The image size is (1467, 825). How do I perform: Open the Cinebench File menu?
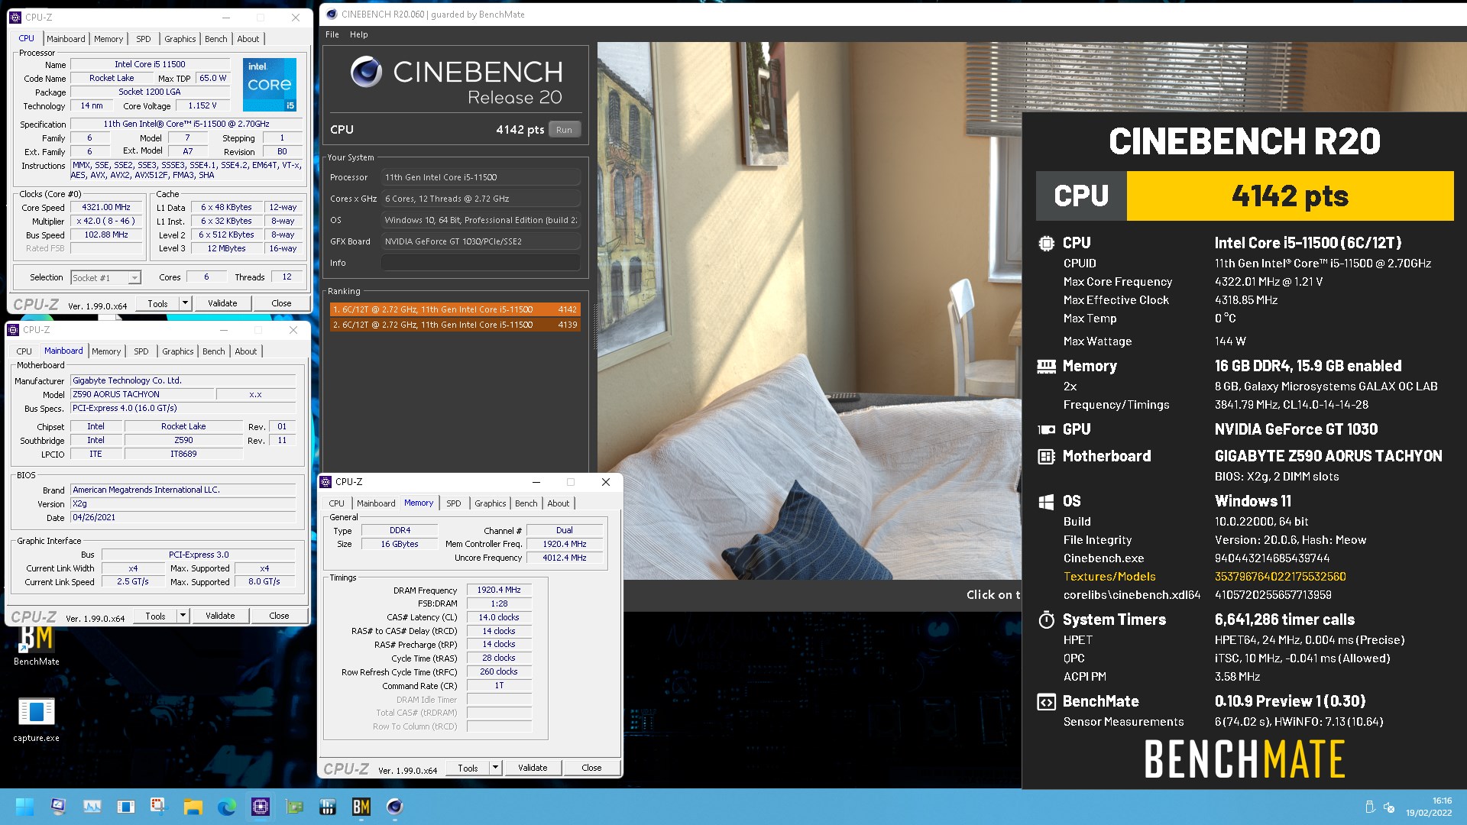(x=332, y=34)
